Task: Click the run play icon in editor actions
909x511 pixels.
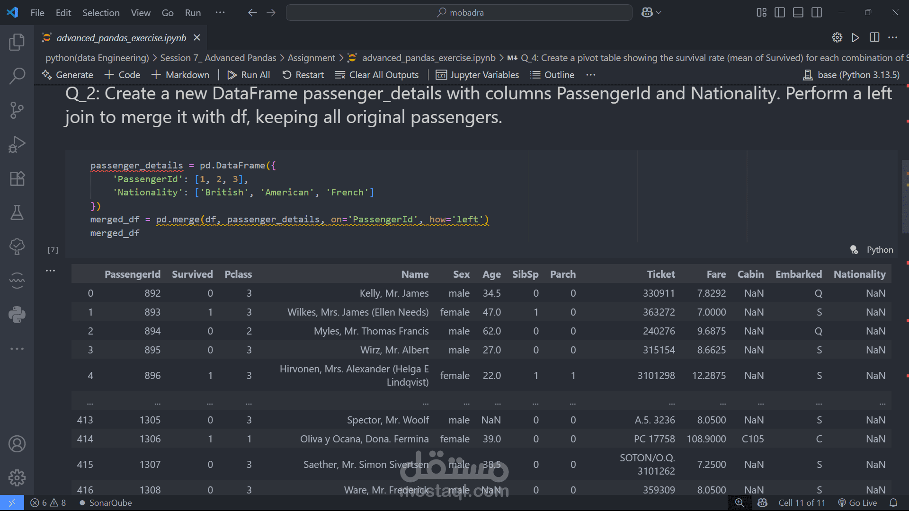Action: pyautogui.click(x=856, y=37)
